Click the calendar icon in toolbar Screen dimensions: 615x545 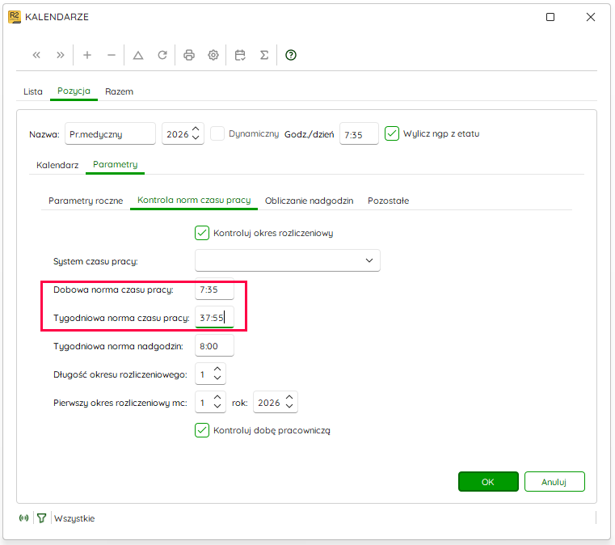tap(240, 55)
